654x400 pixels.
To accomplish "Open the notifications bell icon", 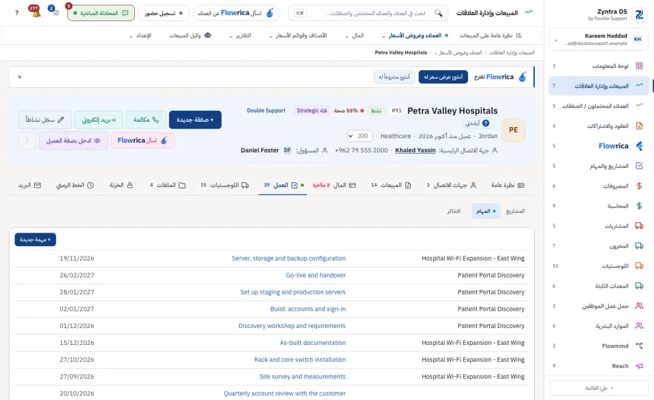I will pos(36,13).
